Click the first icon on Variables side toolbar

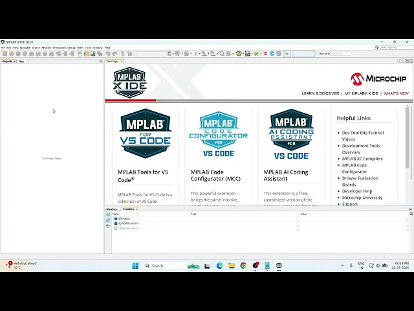coord(108,214)
